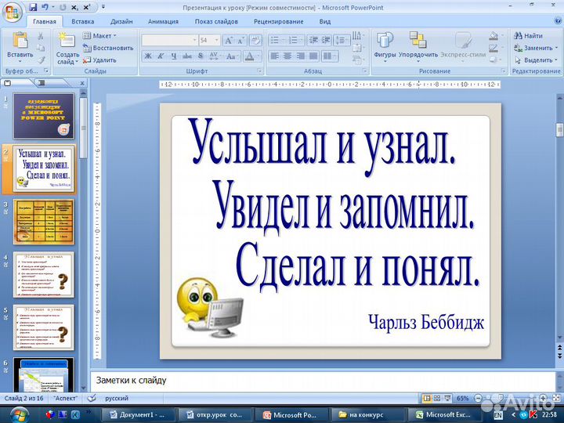Image resolution: width=564 pixels, height=423 pixels.
Task: Click the Вставить paste button
Action: (20, 47)
